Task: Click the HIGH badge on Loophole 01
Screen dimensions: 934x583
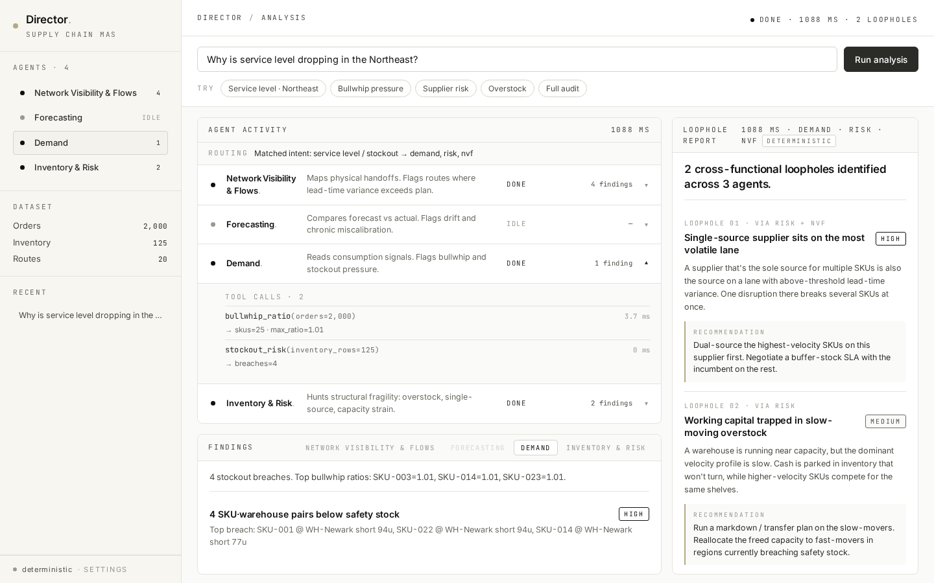Action: (x=891, y=238)
